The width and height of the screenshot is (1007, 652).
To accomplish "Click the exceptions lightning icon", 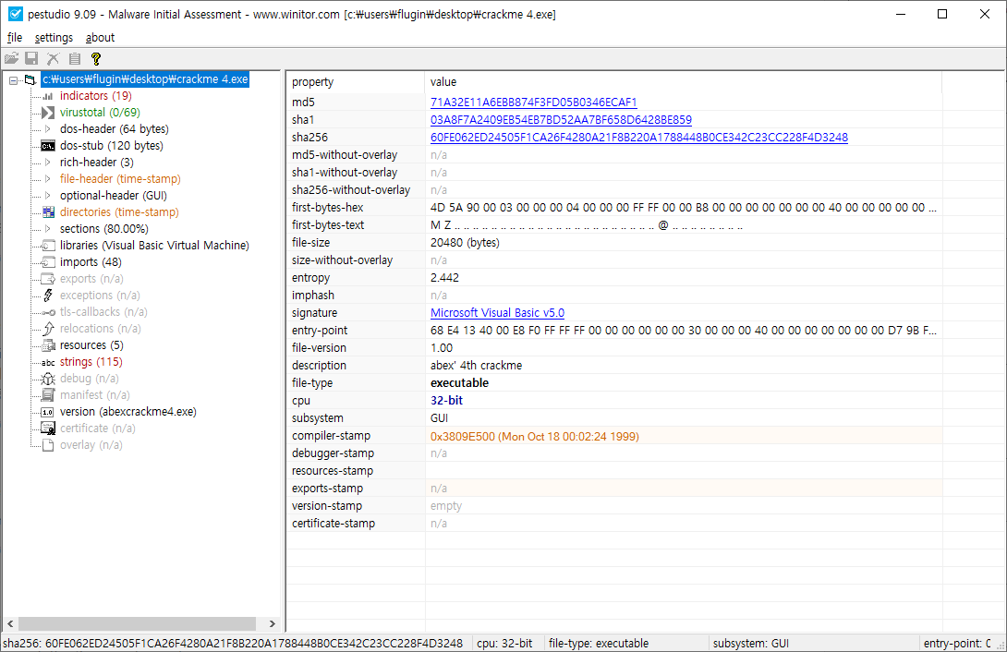I will [48, 296].
